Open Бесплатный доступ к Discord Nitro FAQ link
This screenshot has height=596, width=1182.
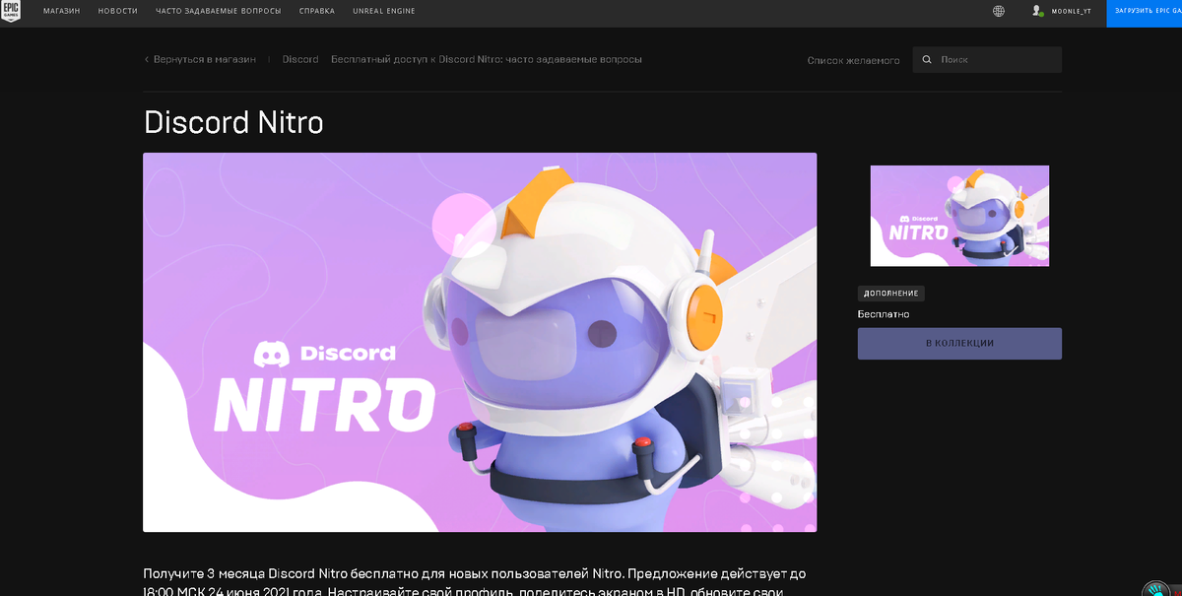[x=487, y=60]
